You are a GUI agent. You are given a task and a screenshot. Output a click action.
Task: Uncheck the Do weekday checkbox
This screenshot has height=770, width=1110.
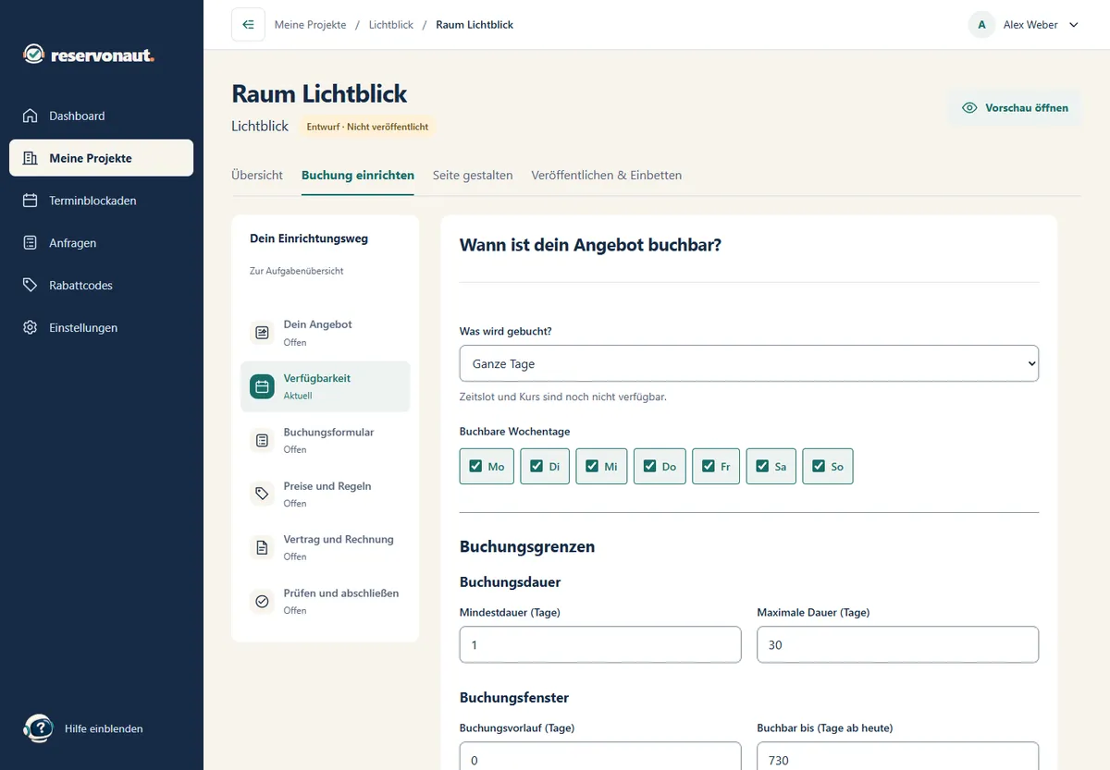pos(649,466)
